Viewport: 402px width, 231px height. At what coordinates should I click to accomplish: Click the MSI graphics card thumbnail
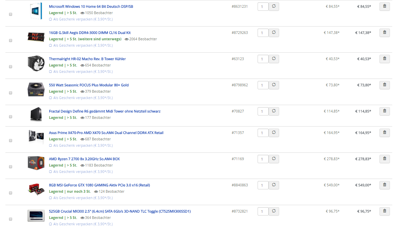pos(36,189)
